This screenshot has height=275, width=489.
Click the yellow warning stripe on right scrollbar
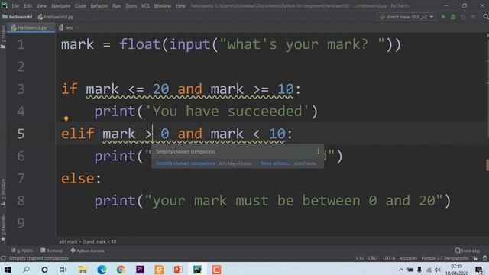(487, 165)
